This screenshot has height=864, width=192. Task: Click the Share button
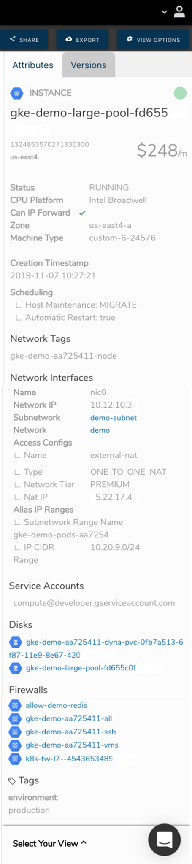pyautogui.click(x=24, y=40)
